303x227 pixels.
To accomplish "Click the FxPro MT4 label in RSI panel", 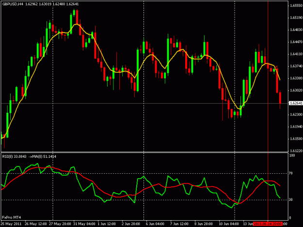I will [x=12, y=217].
